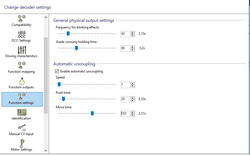Increase the uncoupling Speed value
This screenshot has width=250, height=155.
(x=133, y=84)
